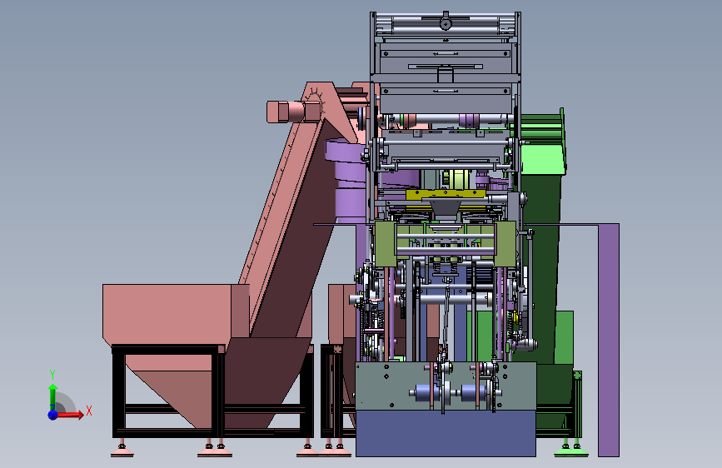Select the tall purple panel at right

tap(608, 340)
